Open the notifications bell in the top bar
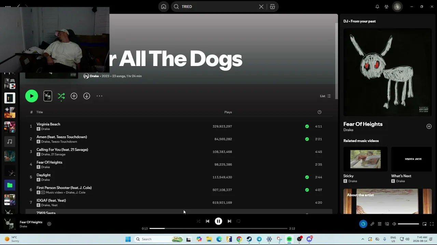Image resolution: width=437 pixels, height=245 pixels. [377, 6]
